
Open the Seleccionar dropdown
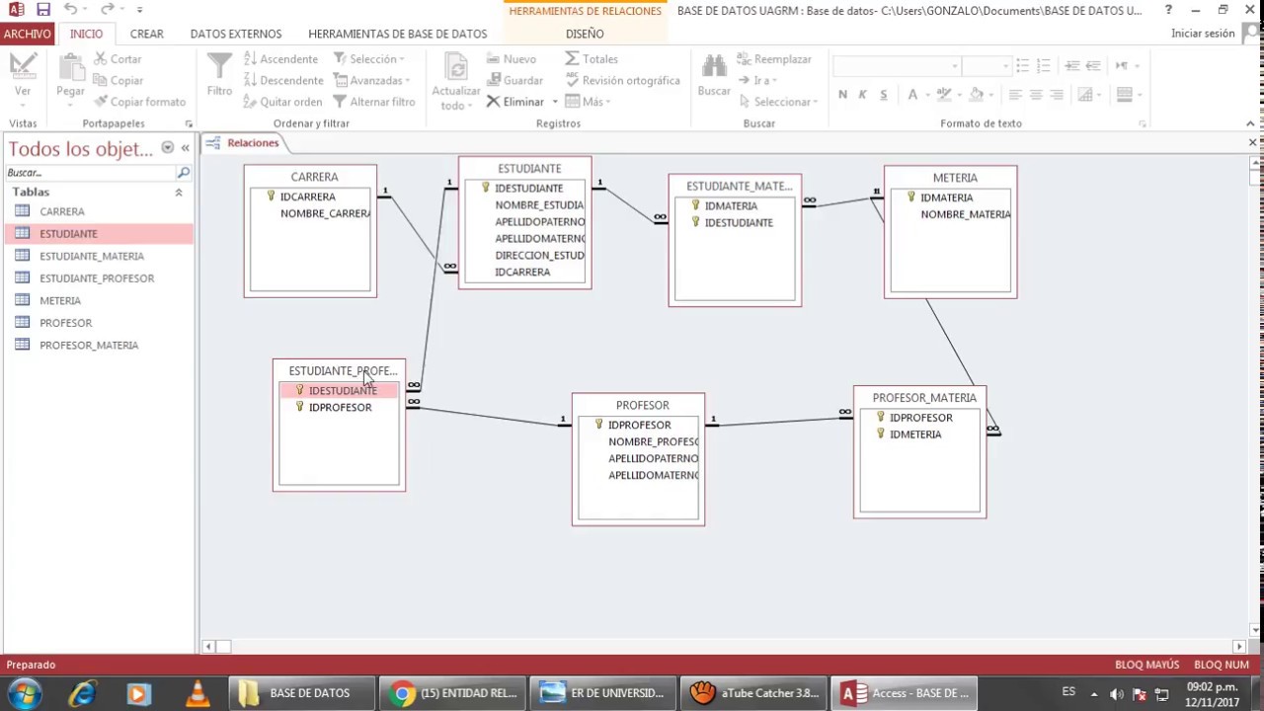point(778,102)
